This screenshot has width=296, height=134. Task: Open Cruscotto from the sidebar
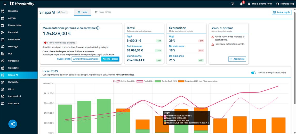click(19, 11)
